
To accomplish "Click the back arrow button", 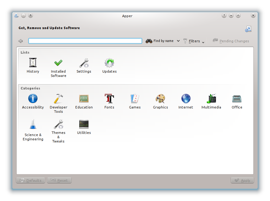I will click(21, 41).
